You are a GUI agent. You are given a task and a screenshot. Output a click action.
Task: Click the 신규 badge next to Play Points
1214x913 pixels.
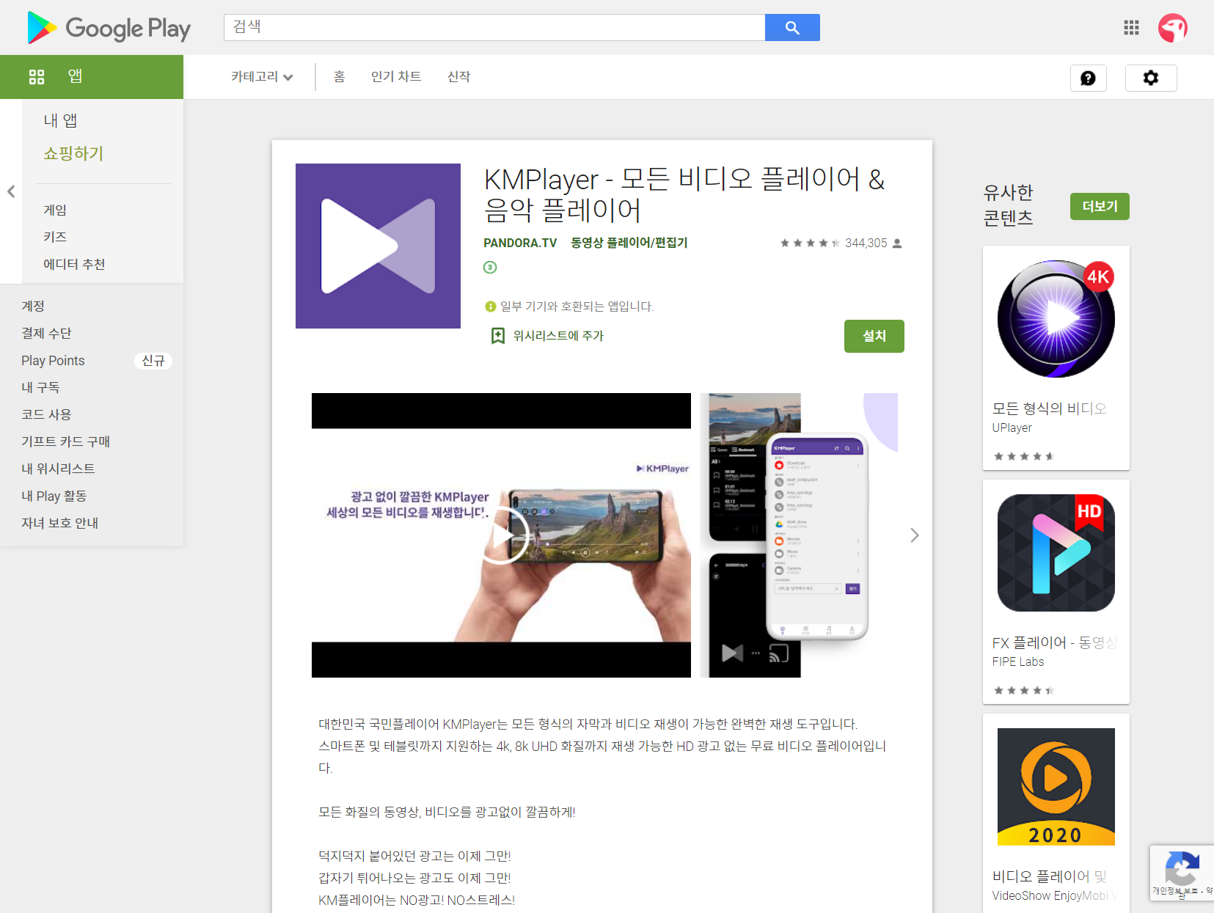point(153,361)
